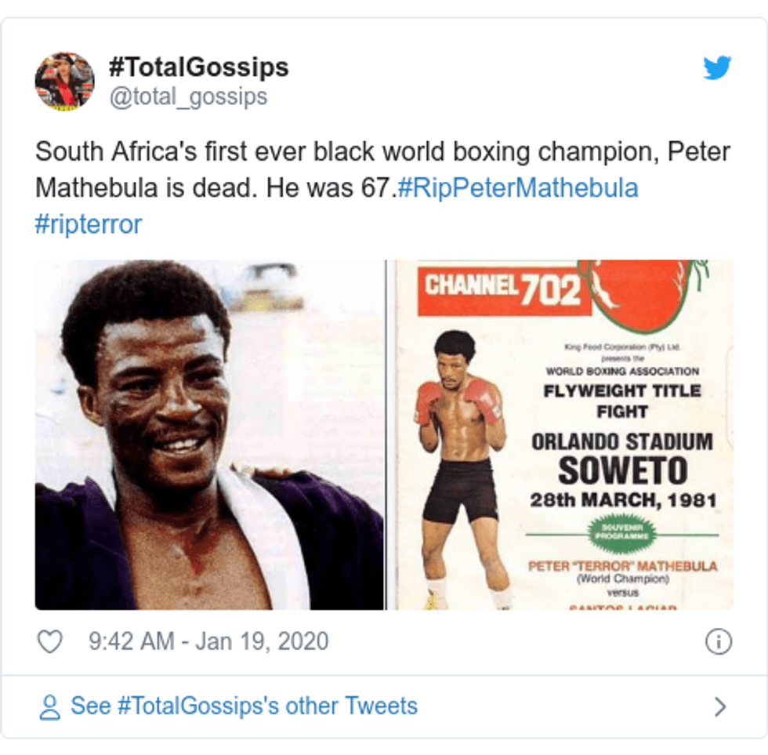Screen dimensions: 768x755
Task: Open the #ripterror hashtag
Action: click(x=87, y=223)
